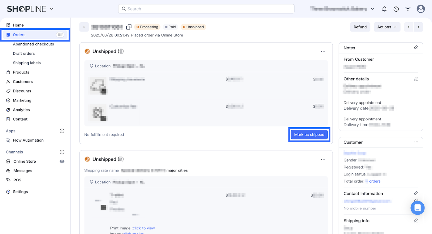This screenshot has height=234, width=432.
Task: Navigate to Products
Action: pyautogui.click(x=21, y=72)
